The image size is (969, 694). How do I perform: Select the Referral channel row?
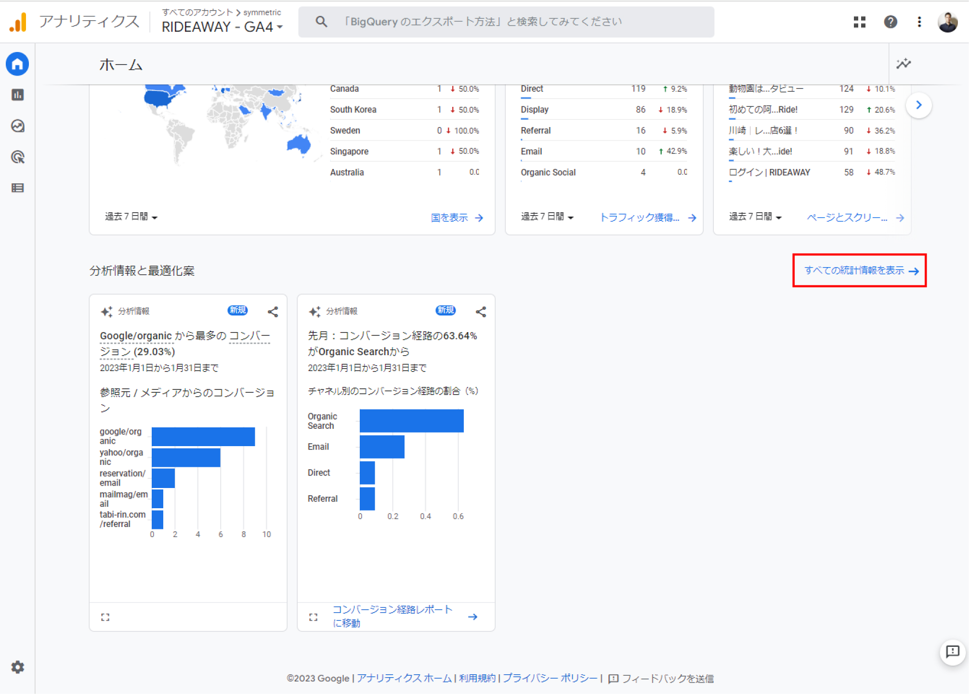(x=604, y=130)
